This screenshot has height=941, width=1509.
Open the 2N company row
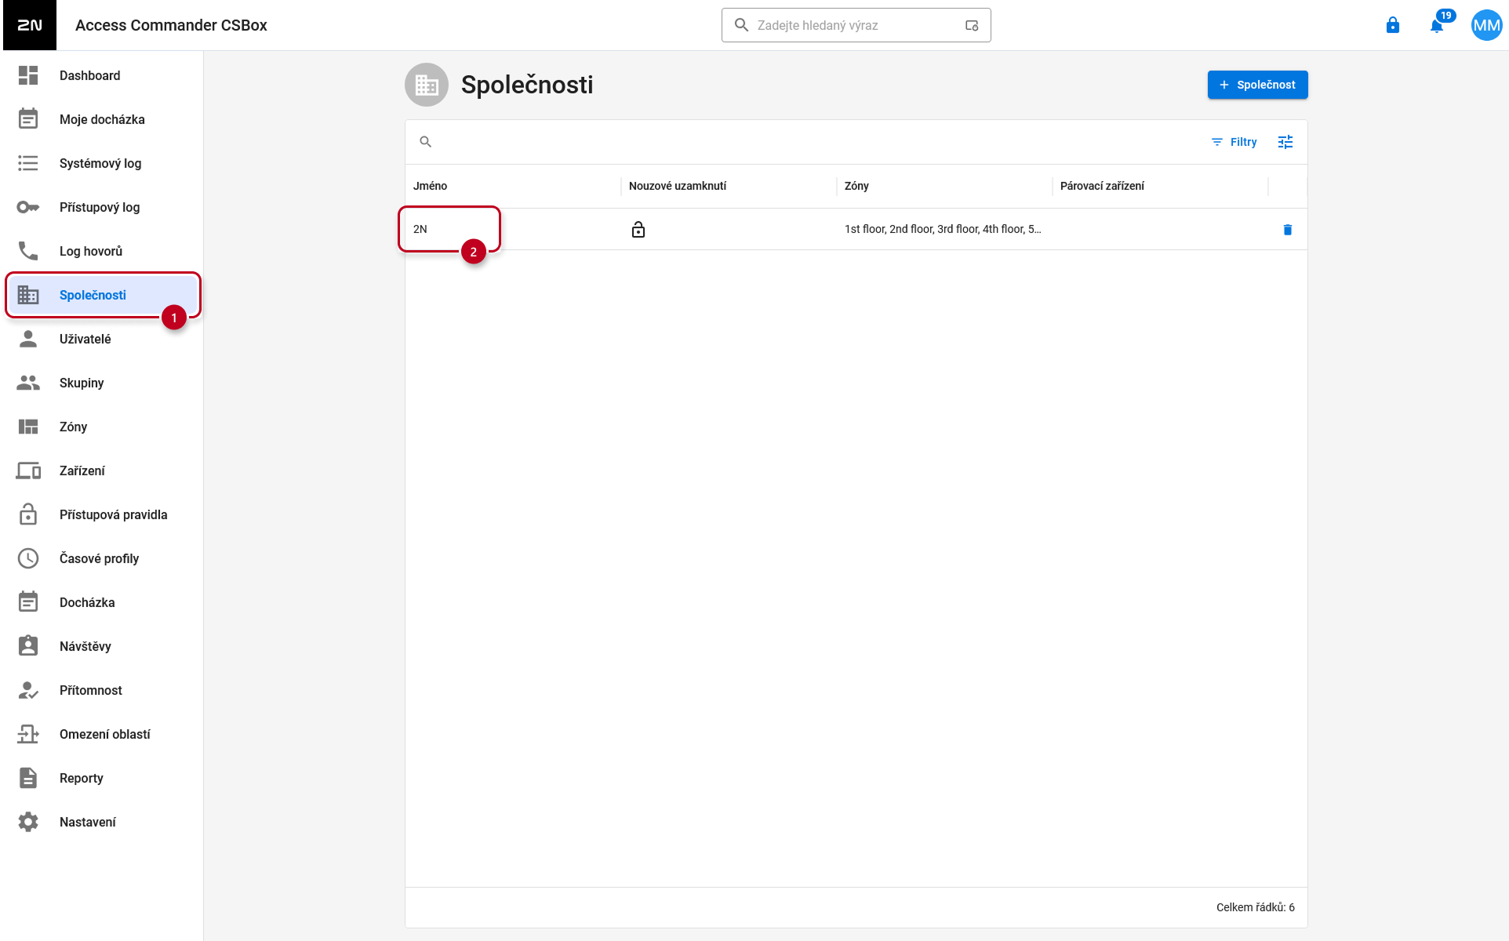pyautogui.click(x=856, y=229)
